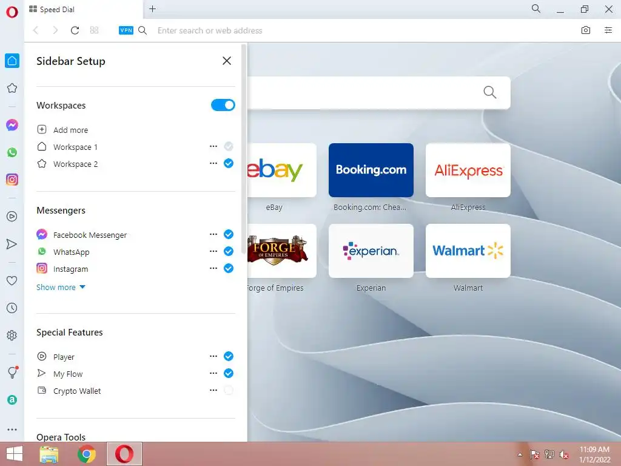Enable Crypto Wallet checkbox
The height and width of the screenshot is (466, 621).
click(229, 390)
